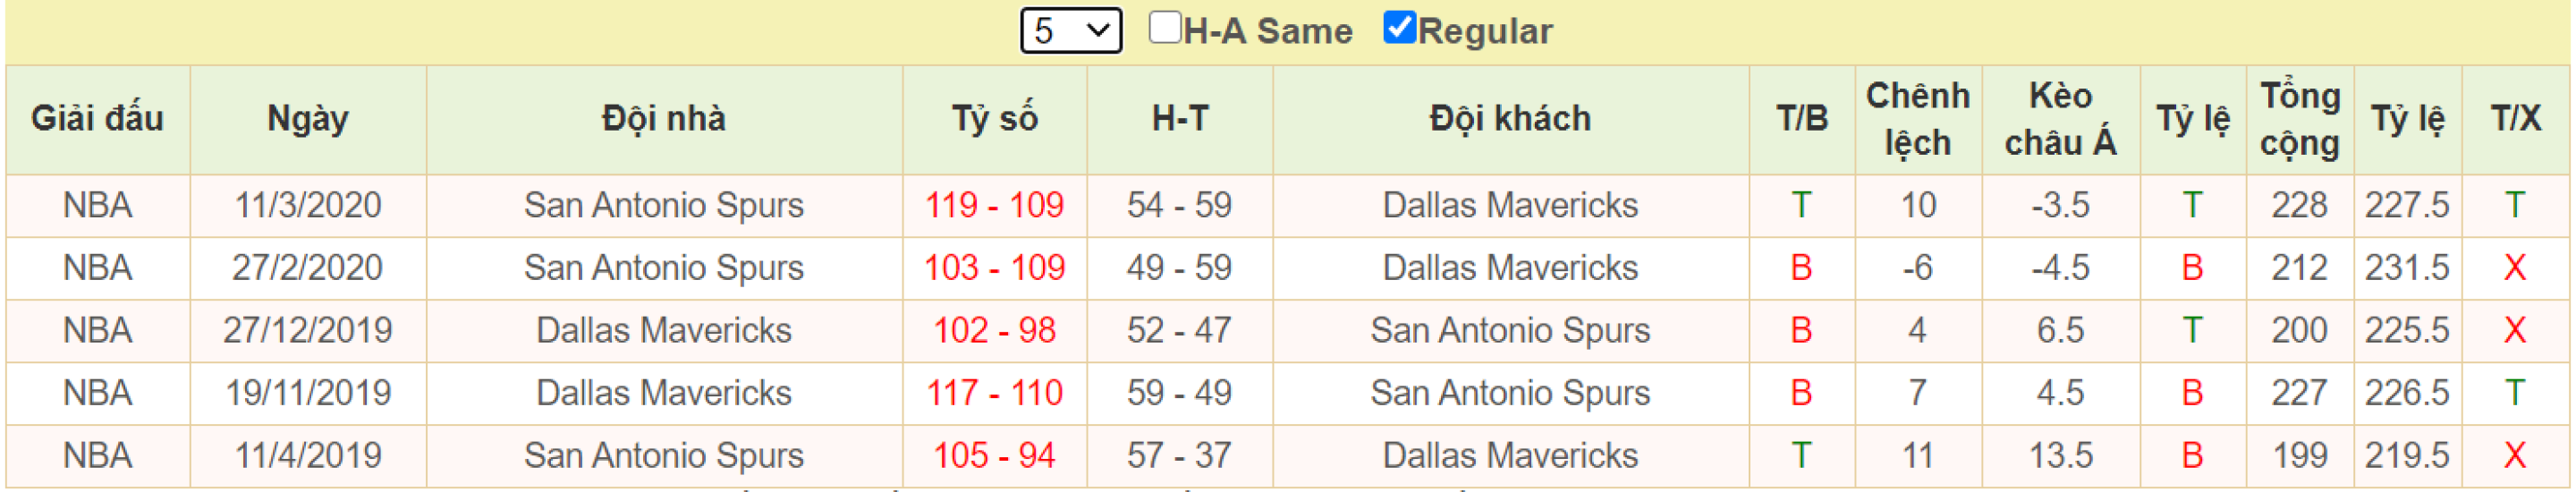The image size is (2576, 492).
Task: Select San Antonio Spurs away team on 19/11/2019
Action: (1510, 393)
